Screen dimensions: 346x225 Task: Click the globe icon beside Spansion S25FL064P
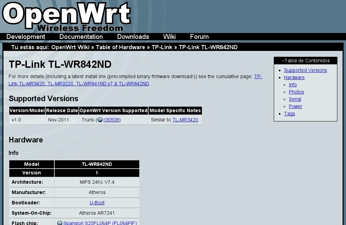point(60,223)
